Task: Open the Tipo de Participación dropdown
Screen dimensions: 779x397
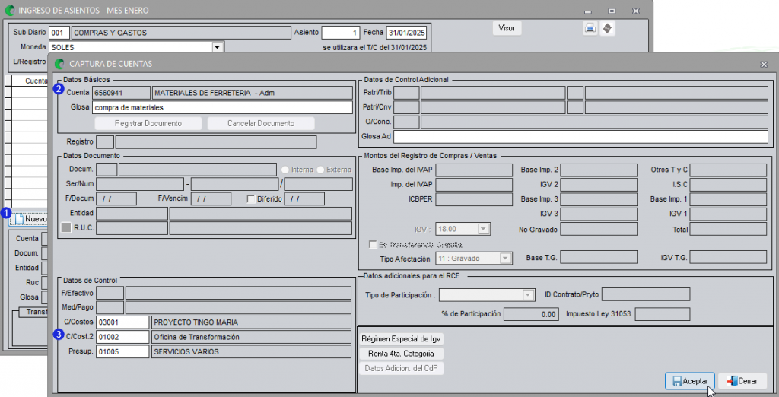Action: point(528,295)
